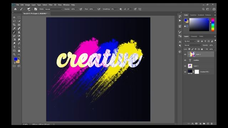Select the Rectangular Marquee tool
Screen dimensions: 228x128
pyautogui.click(x=19, y=17)
